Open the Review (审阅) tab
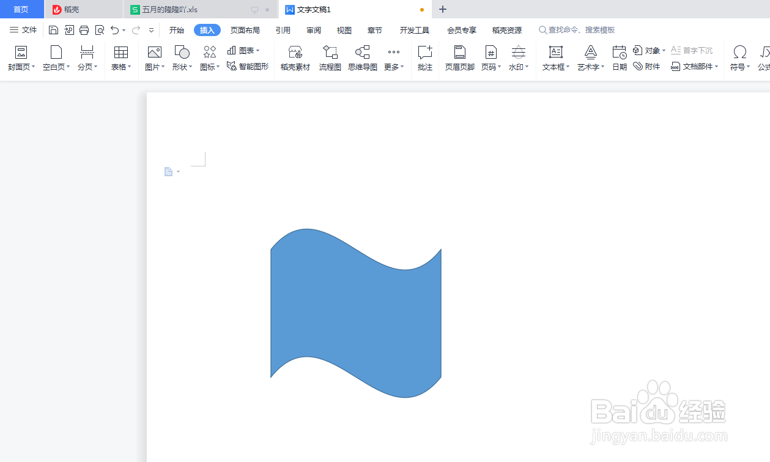770x462 pixels. click(x=314, y=30)
